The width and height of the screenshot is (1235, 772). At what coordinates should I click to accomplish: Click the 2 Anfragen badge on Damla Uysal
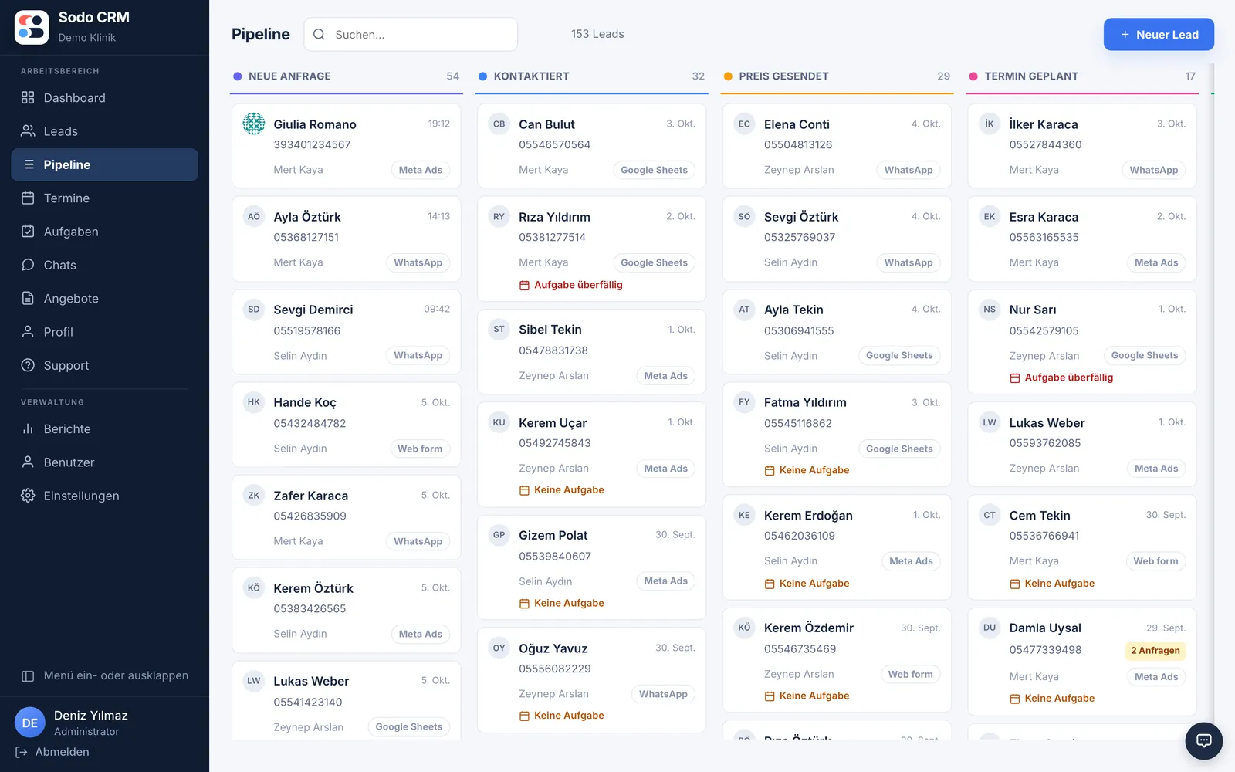pyautogui.click(x=1155, y=650)
